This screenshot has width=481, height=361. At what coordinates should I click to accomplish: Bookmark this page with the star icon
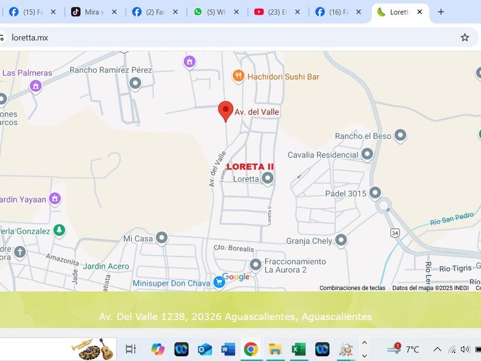465,37
